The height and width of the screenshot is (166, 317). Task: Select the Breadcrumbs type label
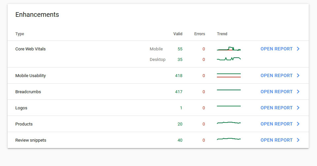click(x=28, y=92)
